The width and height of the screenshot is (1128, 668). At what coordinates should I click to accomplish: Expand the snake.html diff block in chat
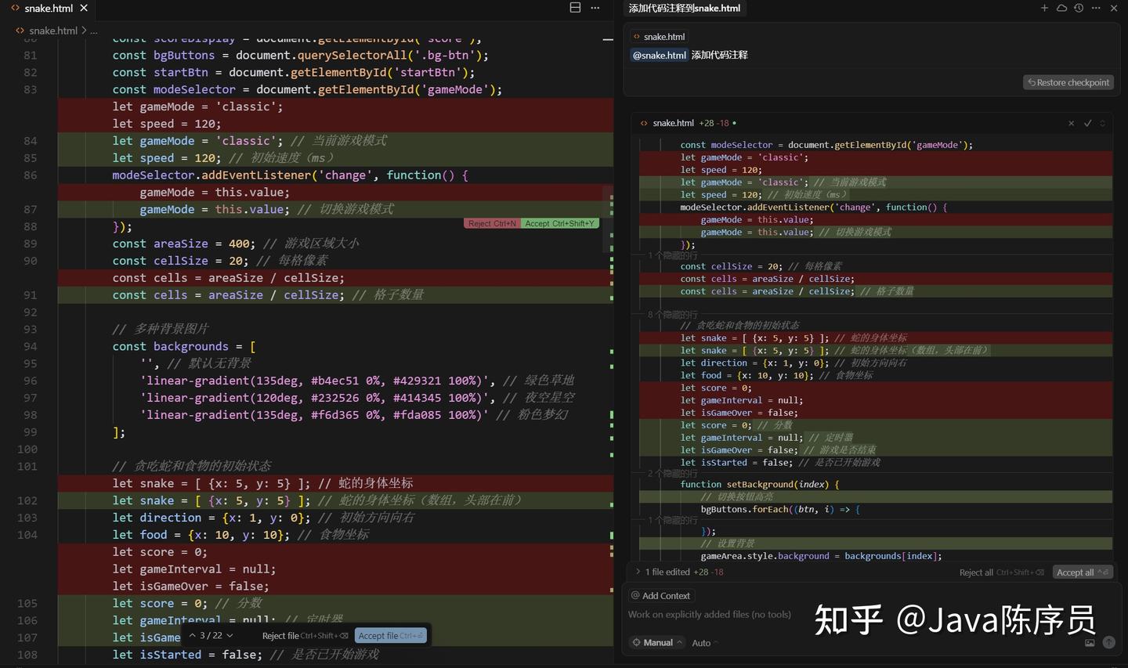(x=1103, y=123)
